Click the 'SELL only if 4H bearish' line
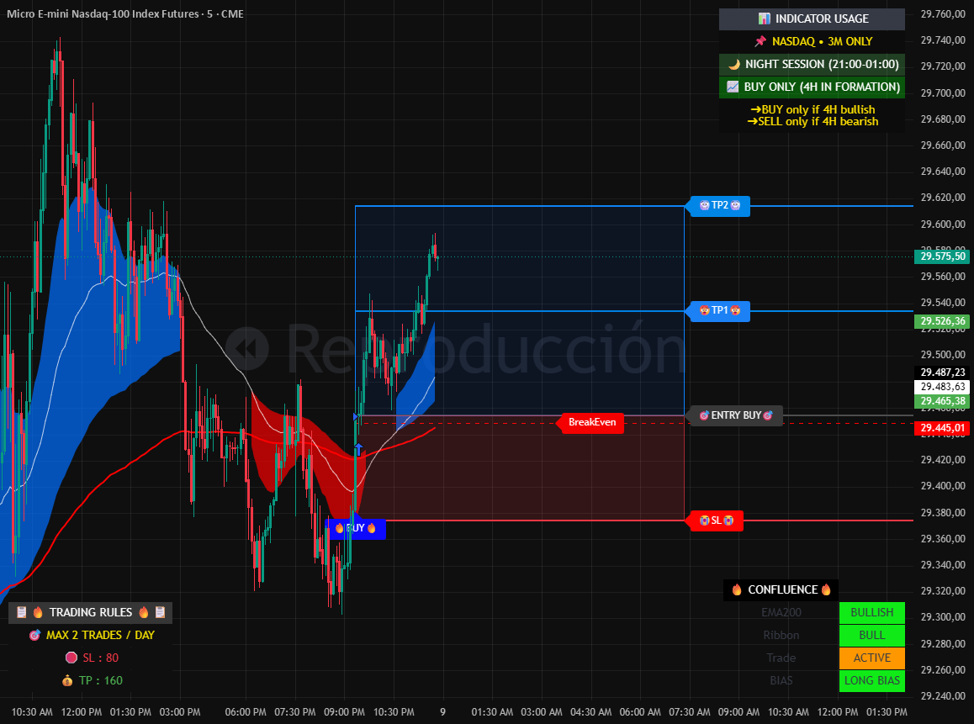Image resolution: width=974 pixels, height=724 pixels. pyautogui.click(x=813, y=122)
